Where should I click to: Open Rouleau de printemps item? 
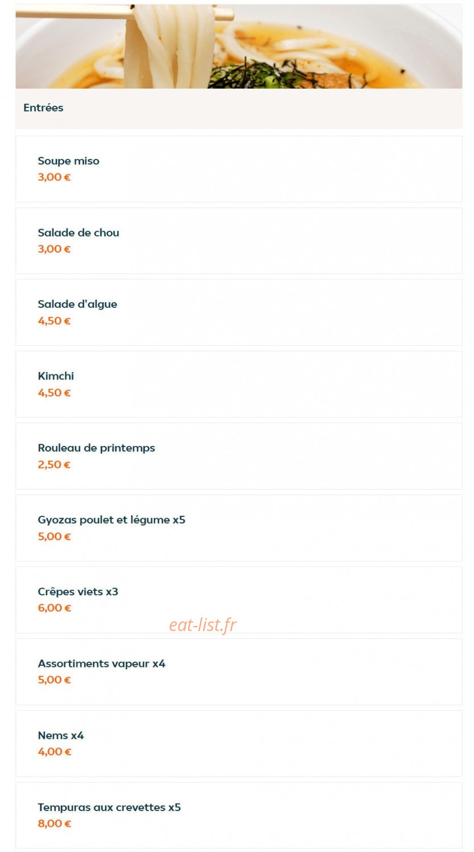pos(239,456)
